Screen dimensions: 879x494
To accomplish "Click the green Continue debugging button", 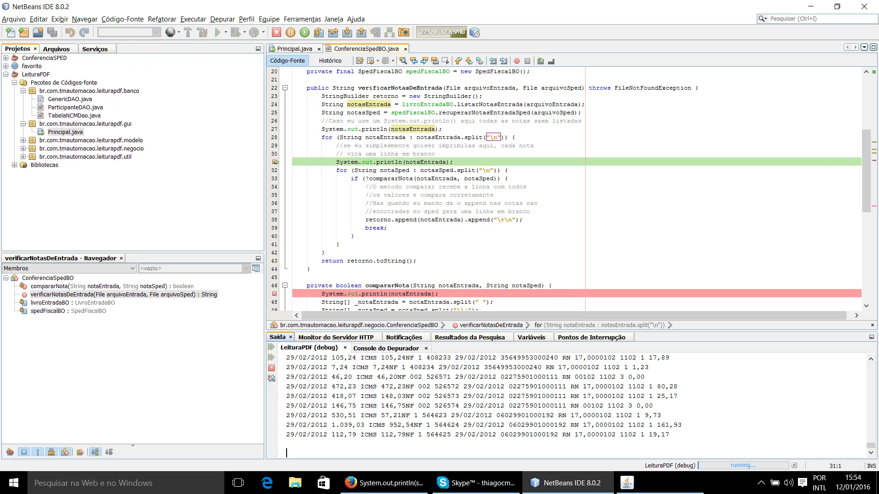I will [304, 32].
